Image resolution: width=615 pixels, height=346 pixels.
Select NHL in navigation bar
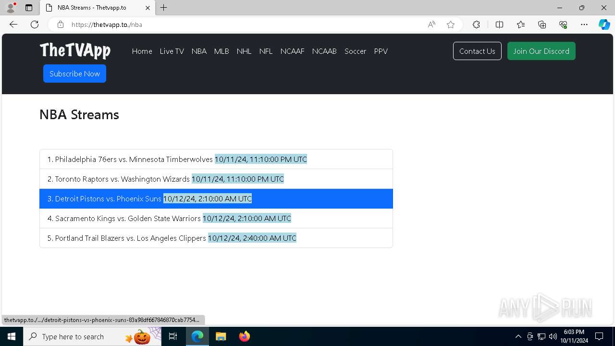[x=244, y=51]
